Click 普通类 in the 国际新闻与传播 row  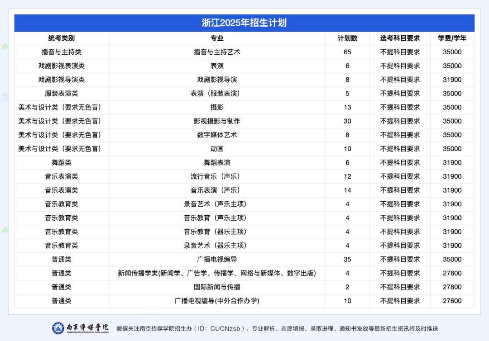click(x=62, y=287)
